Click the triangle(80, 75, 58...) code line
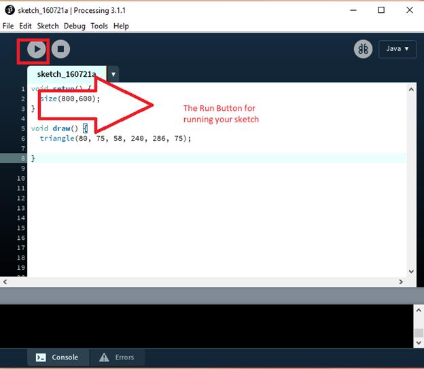This screenshot has height=369, width=424. [x=116, y=139]
